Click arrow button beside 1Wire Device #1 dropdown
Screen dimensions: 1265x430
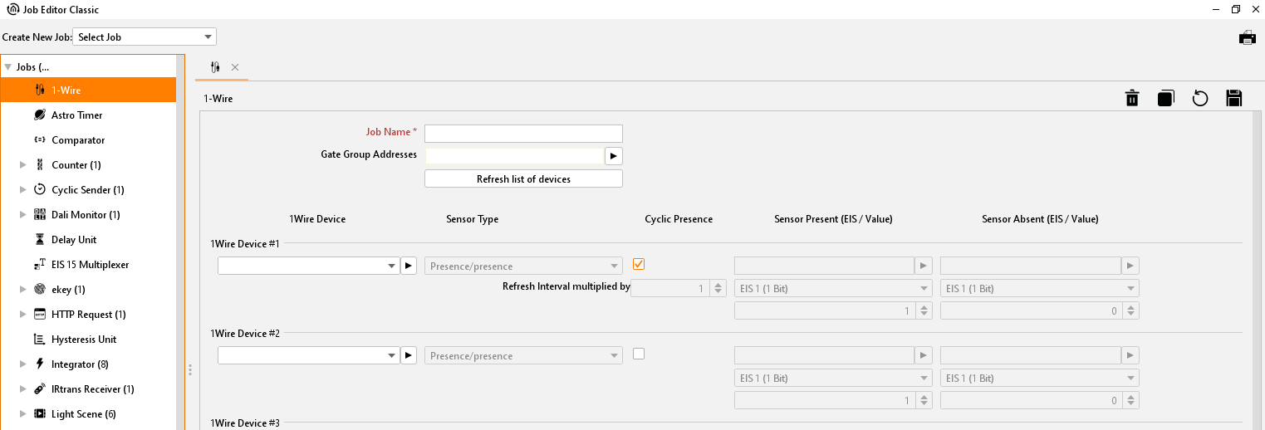point(408,266)
